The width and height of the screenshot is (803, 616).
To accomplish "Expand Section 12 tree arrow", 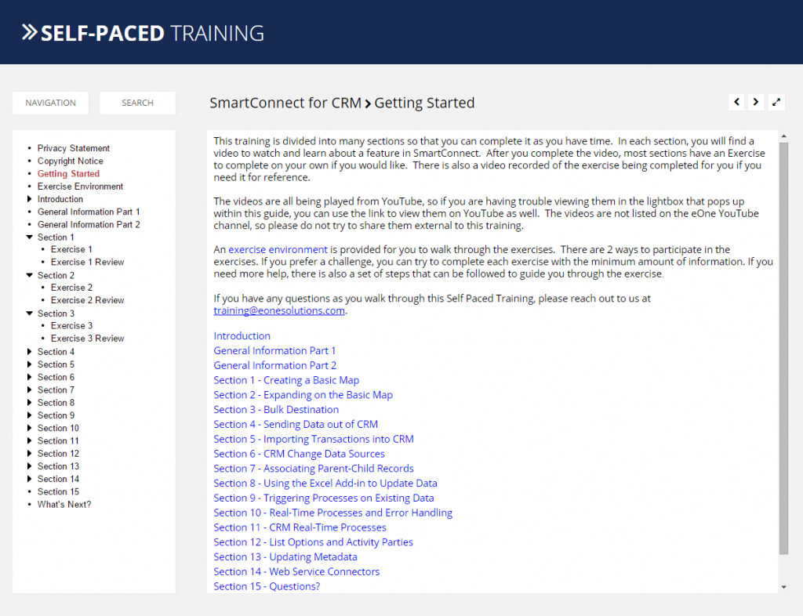I will coord(29,453).
